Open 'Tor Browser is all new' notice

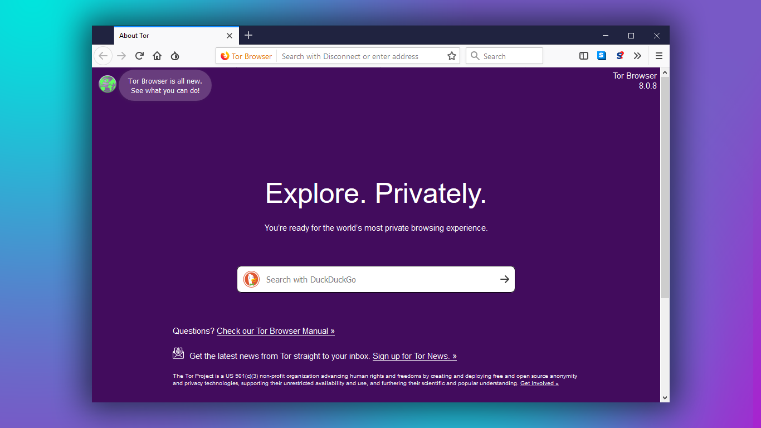pos(165,85)
